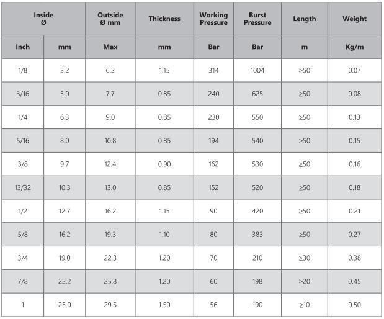Viewport: 384px width, 319px height.
Task: Click the 13/32 inch size cell
Action: point(23,187)
